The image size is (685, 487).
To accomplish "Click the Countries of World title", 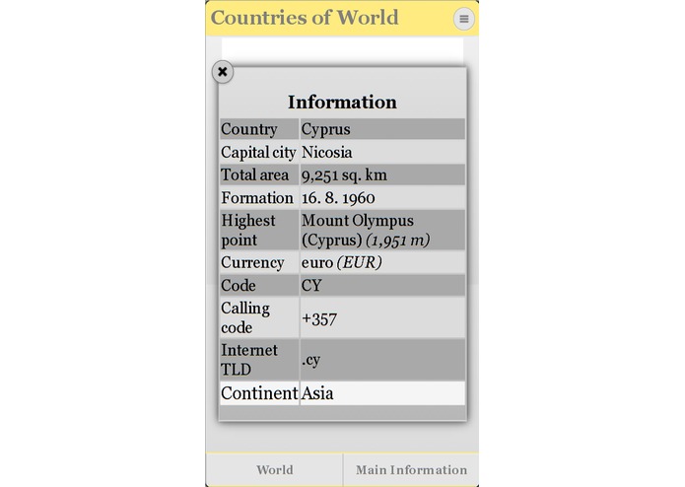I will [x=305, y=18].
